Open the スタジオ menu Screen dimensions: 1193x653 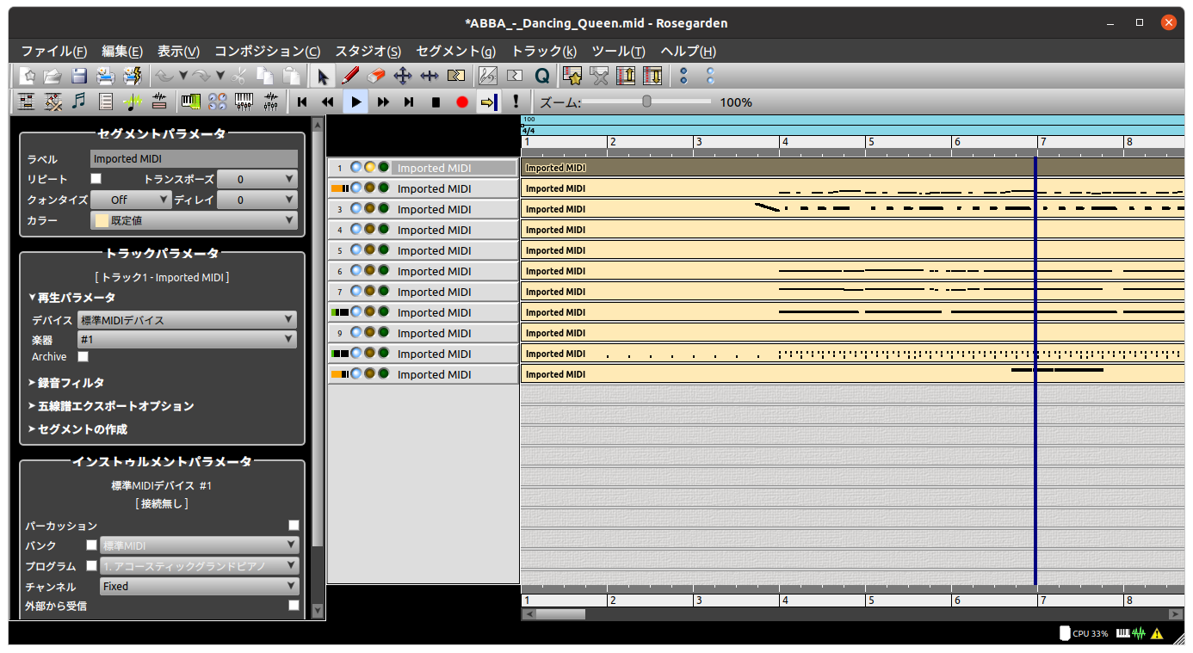point(368,51)
